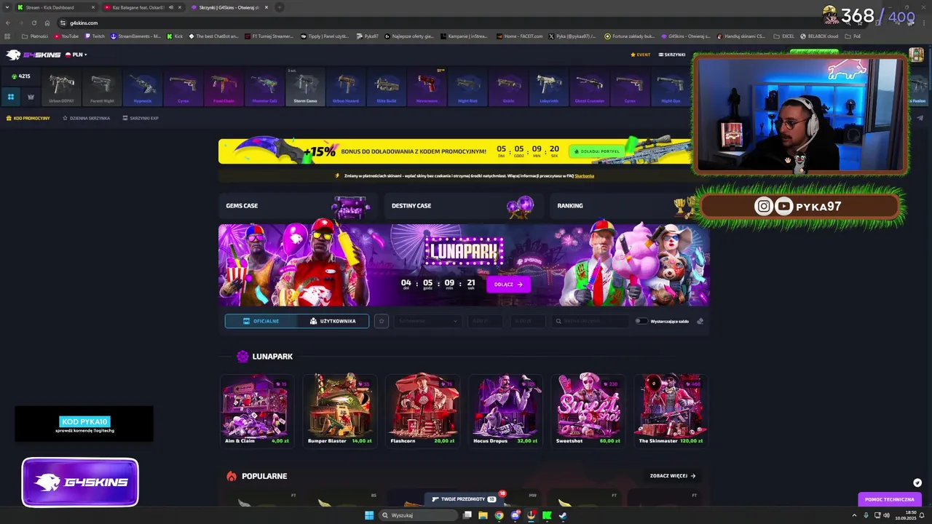
Task: Click the eraser clear-filters icon
Action: tap(700, 321)
